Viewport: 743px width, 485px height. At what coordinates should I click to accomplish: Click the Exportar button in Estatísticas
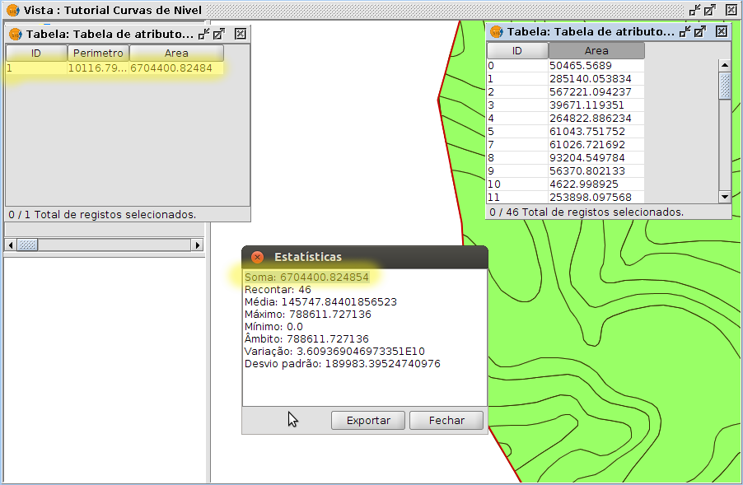(x=367, y=420)
